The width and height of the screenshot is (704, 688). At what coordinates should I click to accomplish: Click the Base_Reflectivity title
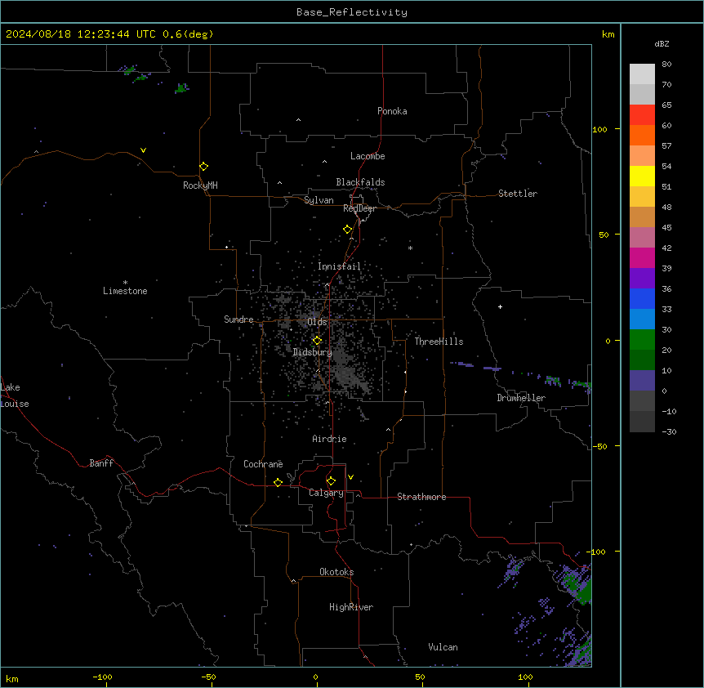pos(352,12)
